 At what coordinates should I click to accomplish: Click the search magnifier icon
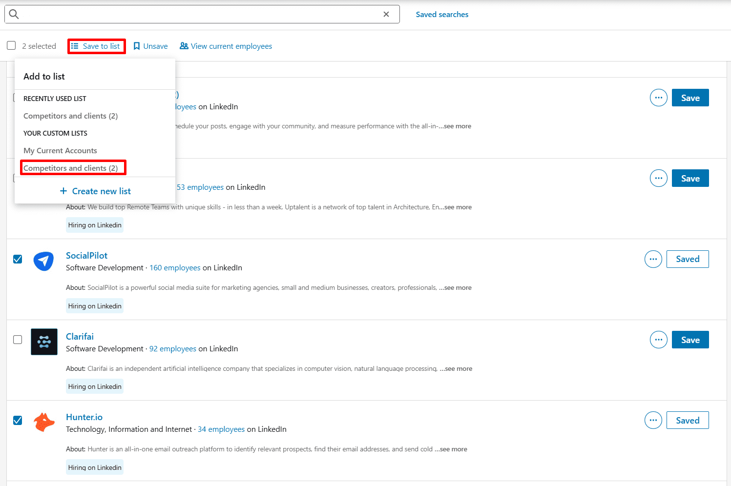[14, 14]
